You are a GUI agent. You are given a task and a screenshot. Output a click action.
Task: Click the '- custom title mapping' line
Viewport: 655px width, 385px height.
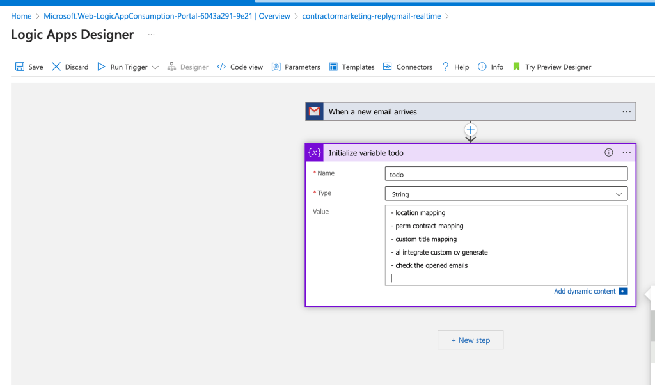coord(424,239)
